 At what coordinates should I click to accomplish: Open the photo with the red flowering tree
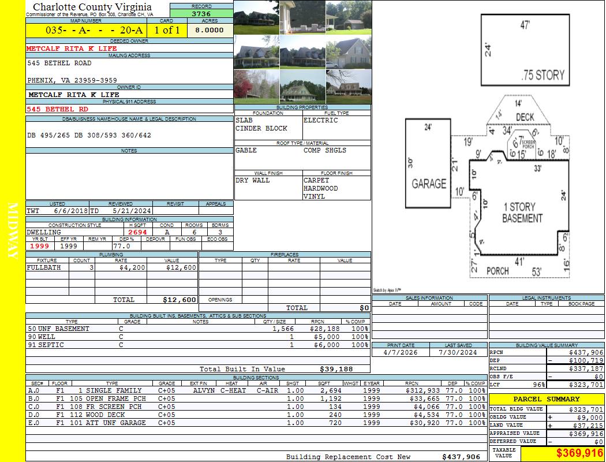pos(256,87)
